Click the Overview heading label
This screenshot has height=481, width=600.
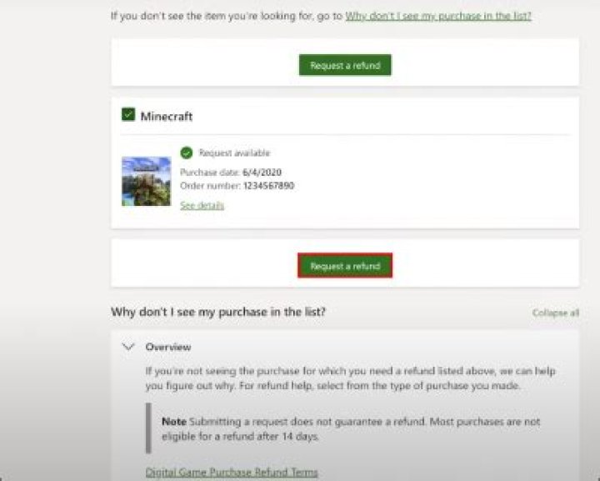tap(168, 347)
